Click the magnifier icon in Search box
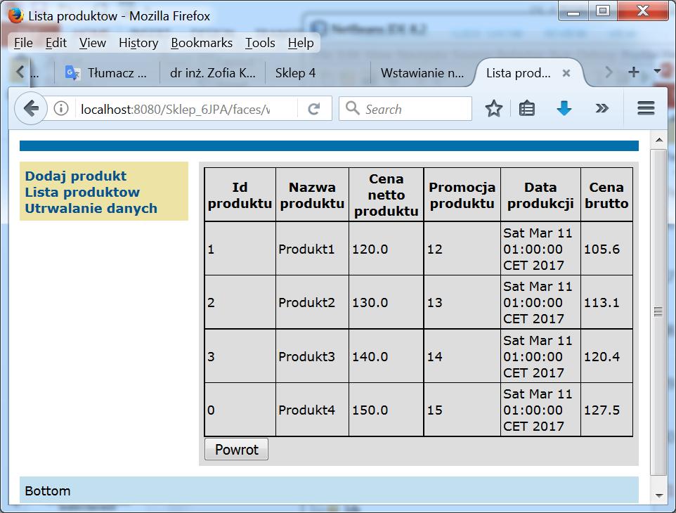This screenshot has height=513, width=676. coord(352,108)
